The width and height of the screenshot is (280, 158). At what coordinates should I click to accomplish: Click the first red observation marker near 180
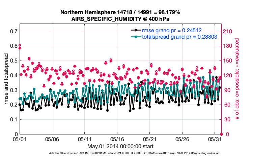(x=20, y=46)
